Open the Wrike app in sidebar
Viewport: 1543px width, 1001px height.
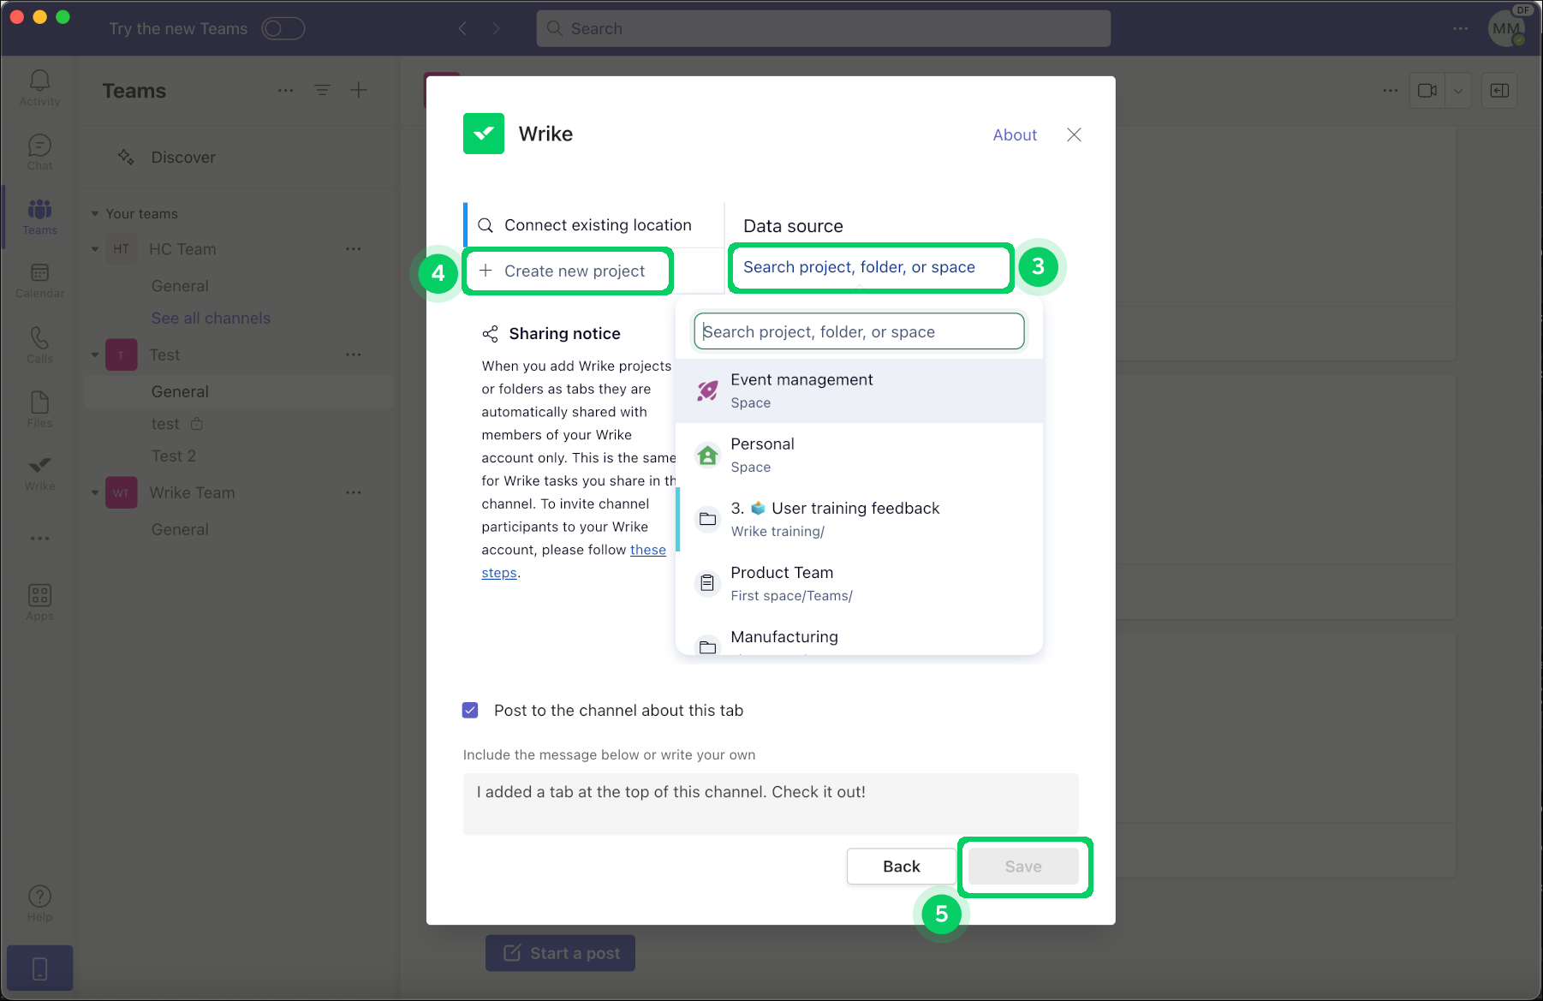coord(39,473)
